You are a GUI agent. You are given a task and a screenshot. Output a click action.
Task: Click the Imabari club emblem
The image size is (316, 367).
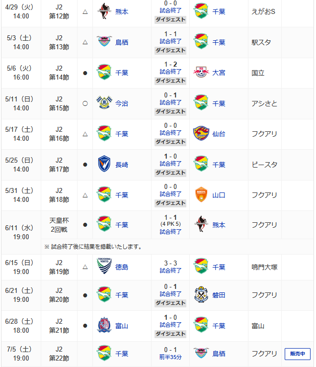coord(104,103)
